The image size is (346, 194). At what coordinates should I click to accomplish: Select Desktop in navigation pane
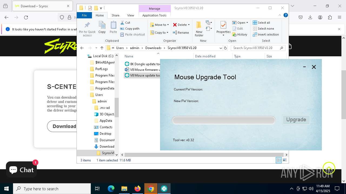pos(103,134)
